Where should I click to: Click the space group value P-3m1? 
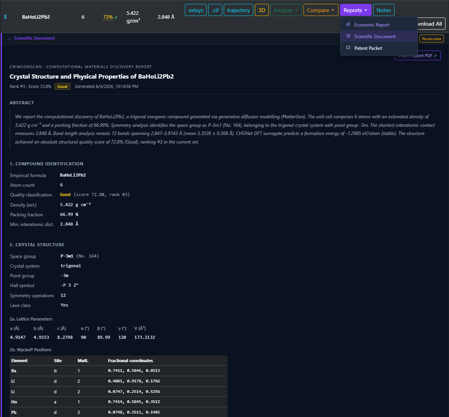pos(67,256)
